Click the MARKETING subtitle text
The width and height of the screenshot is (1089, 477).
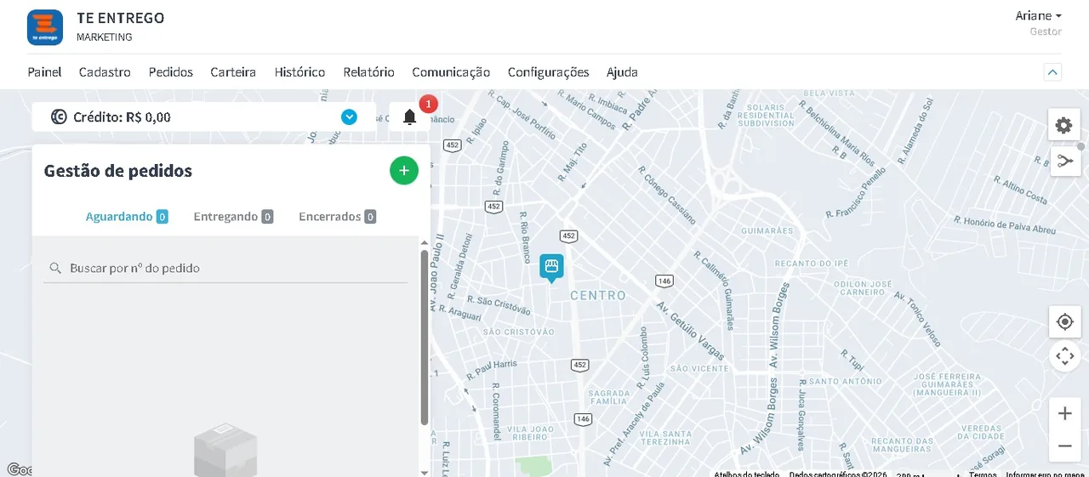click(x=104, y=37)
